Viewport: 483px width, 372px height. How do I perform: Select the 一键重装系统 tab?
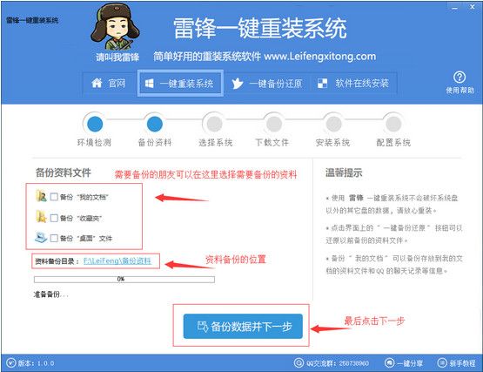(180, 84)
